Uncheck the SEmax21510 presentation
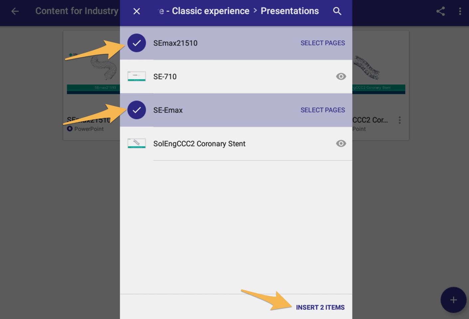469x319 pixels. (x=136, y=43)
